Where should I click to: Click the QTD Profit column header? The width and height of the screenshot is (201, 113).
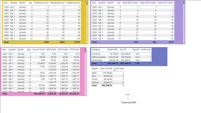point(51,50)
